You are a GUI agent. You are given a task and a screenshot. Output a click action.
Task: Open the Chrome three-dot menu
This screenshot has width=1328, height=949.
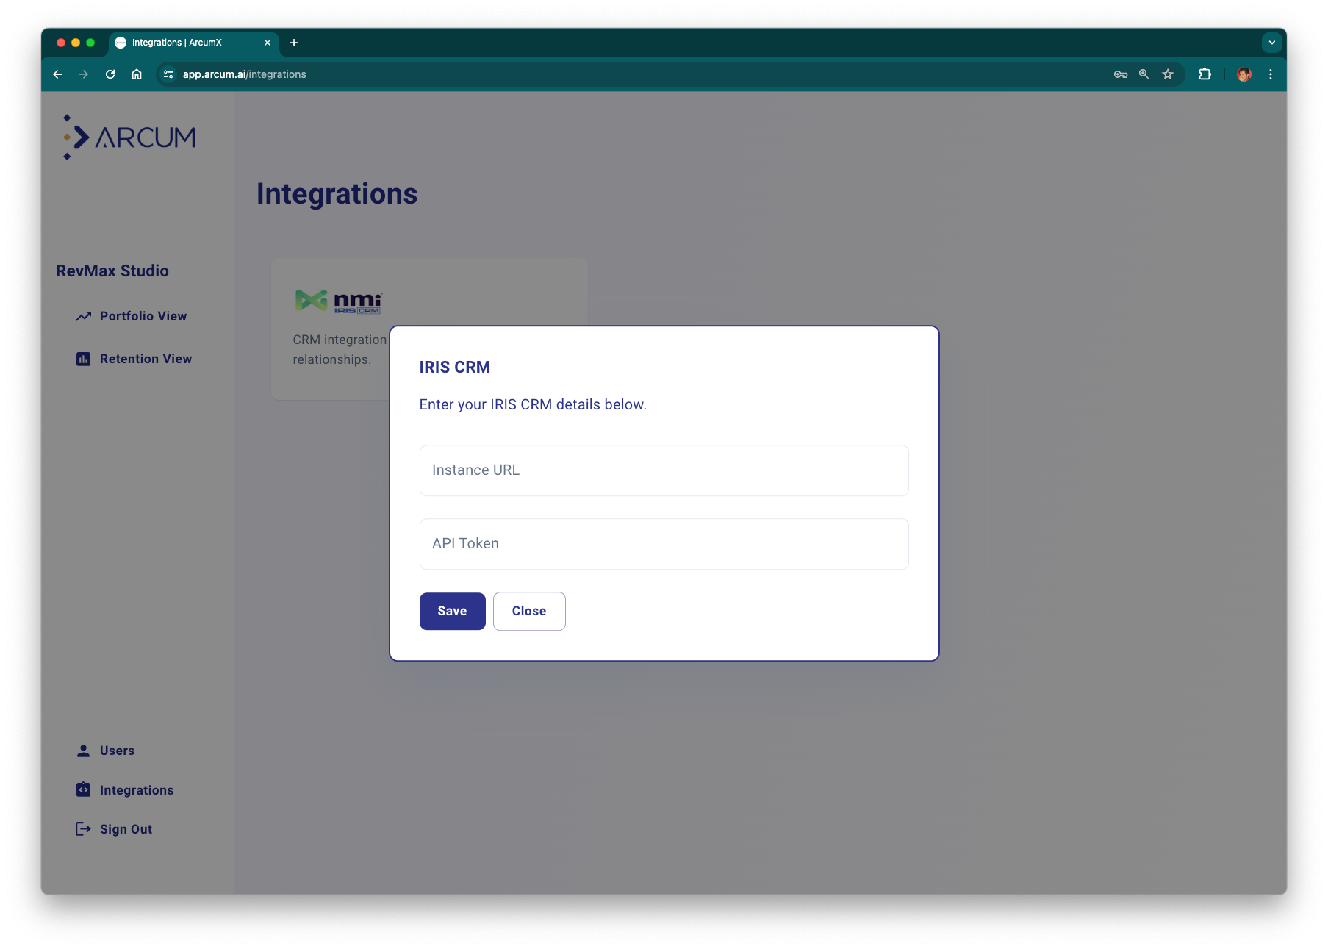coord(1271,74)
